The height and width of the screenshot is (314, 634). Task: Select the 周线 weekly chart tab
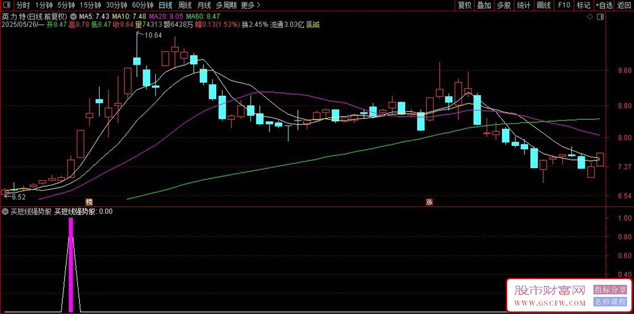click(184, 5)
